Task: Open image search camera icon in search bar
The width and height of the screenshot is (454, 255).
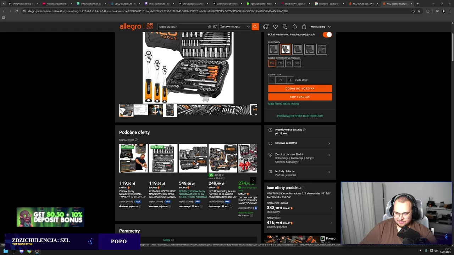Action: [x=215, y=27]
